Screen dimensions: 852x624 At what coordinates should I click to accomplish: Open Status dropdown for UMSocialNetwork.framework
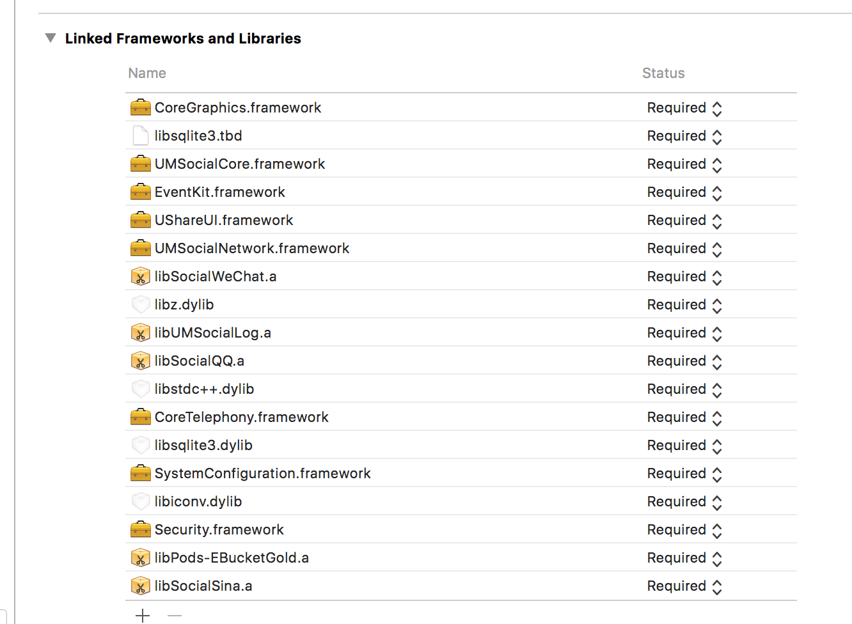pyautogui.click(x=684, y=249)
